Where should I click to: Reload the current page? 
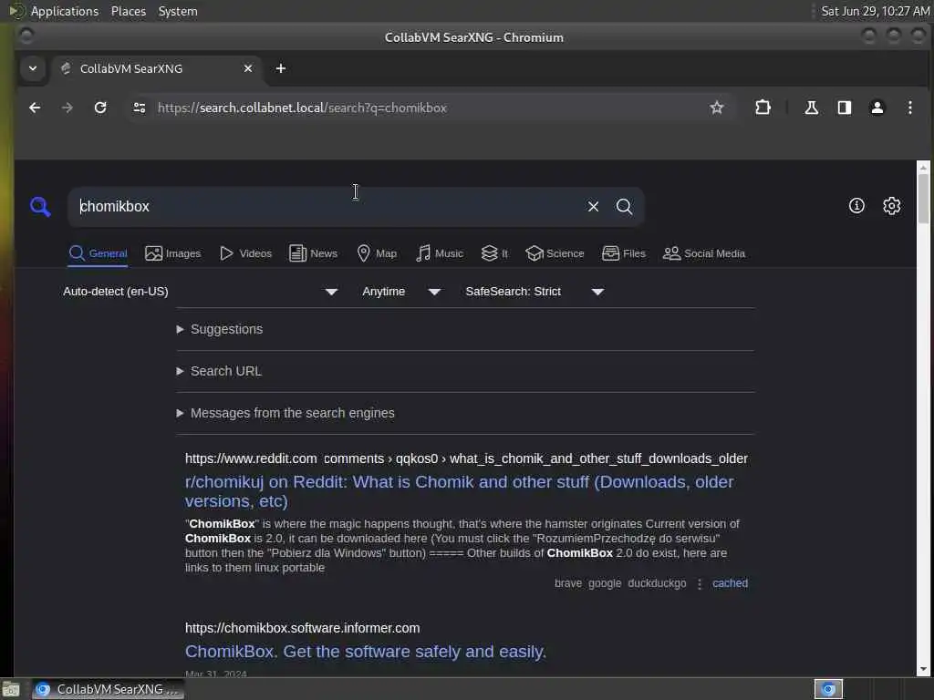tap(100, 108)
